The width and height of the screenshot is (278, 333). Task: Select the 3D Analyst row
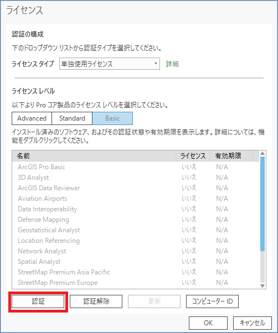(136, 178)
